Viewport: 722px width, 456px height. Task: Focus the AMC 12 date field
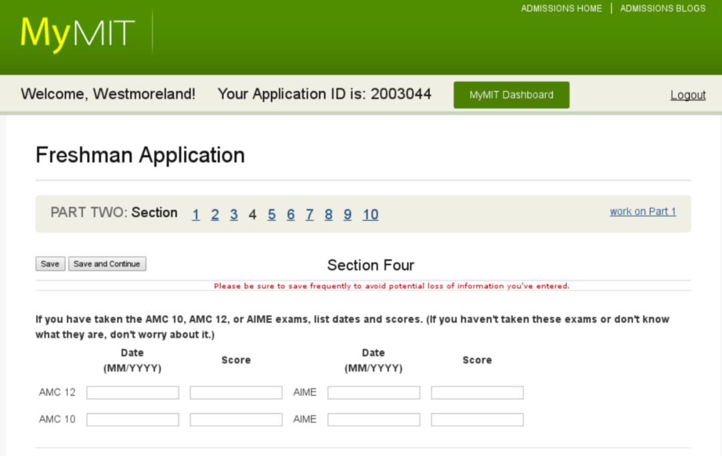point(132,392)
